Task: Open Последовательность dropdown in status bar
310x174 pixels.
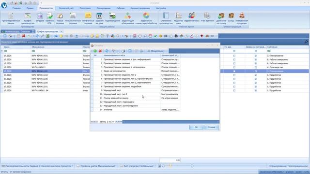Action: [x=37, y=166]
